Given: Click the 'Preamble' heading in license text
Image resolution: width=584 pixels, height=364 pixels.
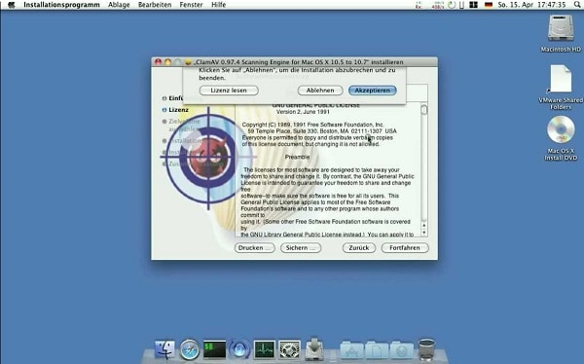Looking at the screenshot, I should 297,157.
